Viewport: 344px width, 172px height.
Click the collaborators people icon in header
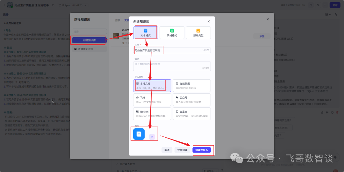[x=318, y=5]
